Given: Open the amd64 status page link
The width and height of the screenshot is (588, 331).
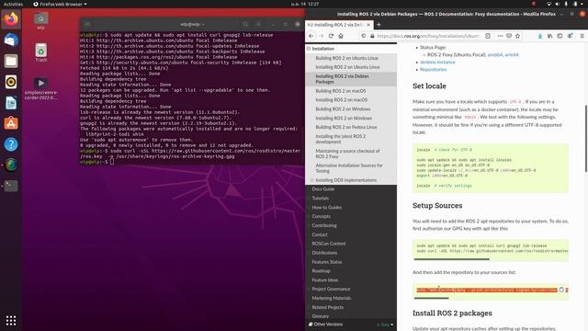Looking at the screenshot, I should tap(494, 55).
